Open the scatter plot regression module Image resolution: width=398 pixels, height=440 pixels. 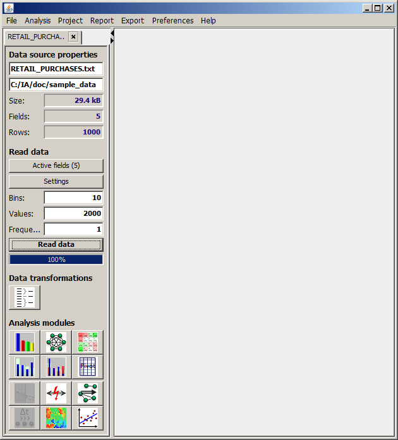[x=88, y=418]
